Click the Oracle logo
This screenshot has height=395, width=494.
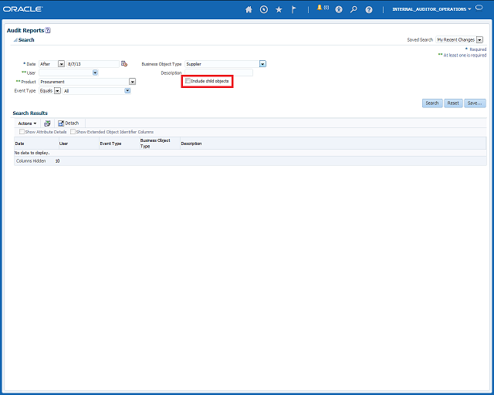point(22,9)
